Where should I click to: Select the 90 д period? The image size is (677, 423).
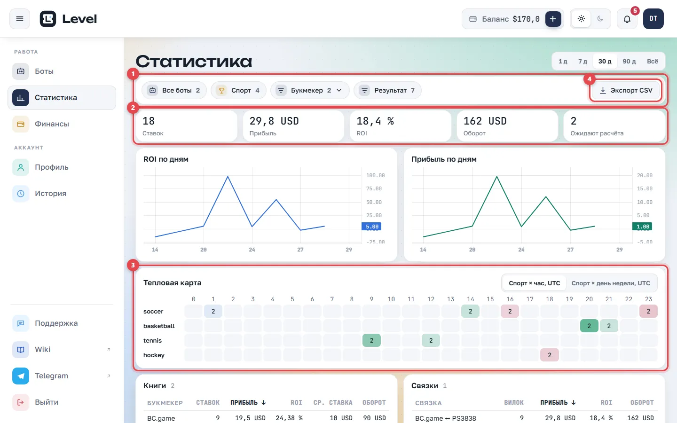629,62
